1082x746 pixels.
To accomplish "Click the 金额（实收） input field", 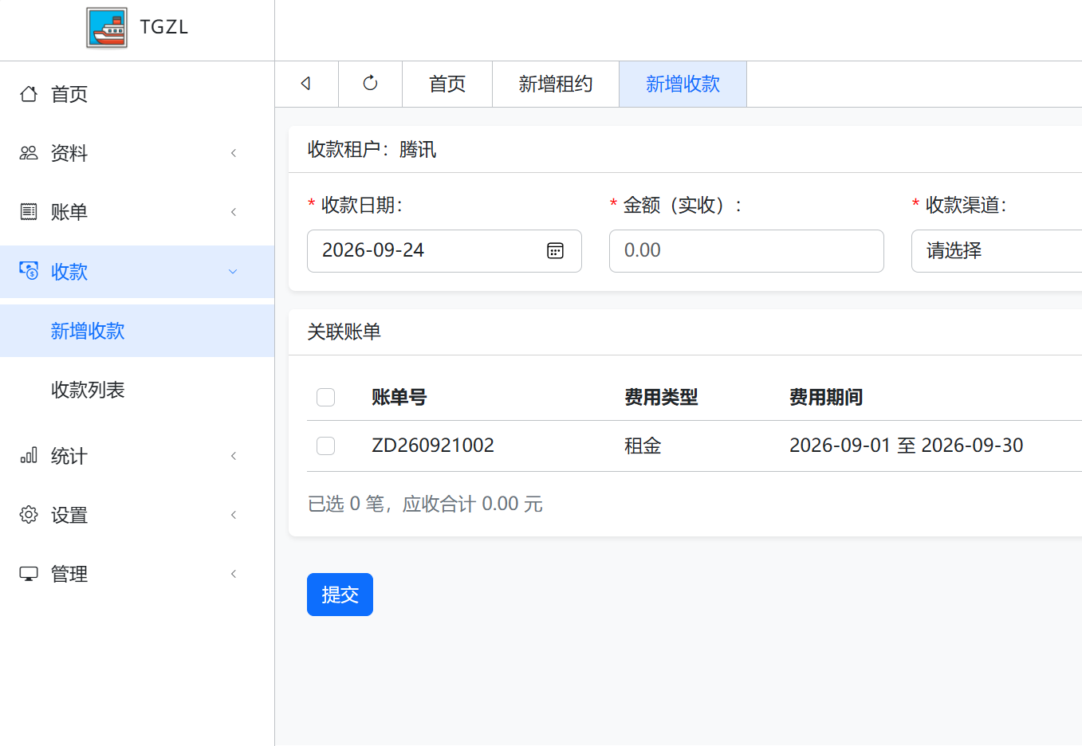I will pyautogui.click(x=746, y=251).
